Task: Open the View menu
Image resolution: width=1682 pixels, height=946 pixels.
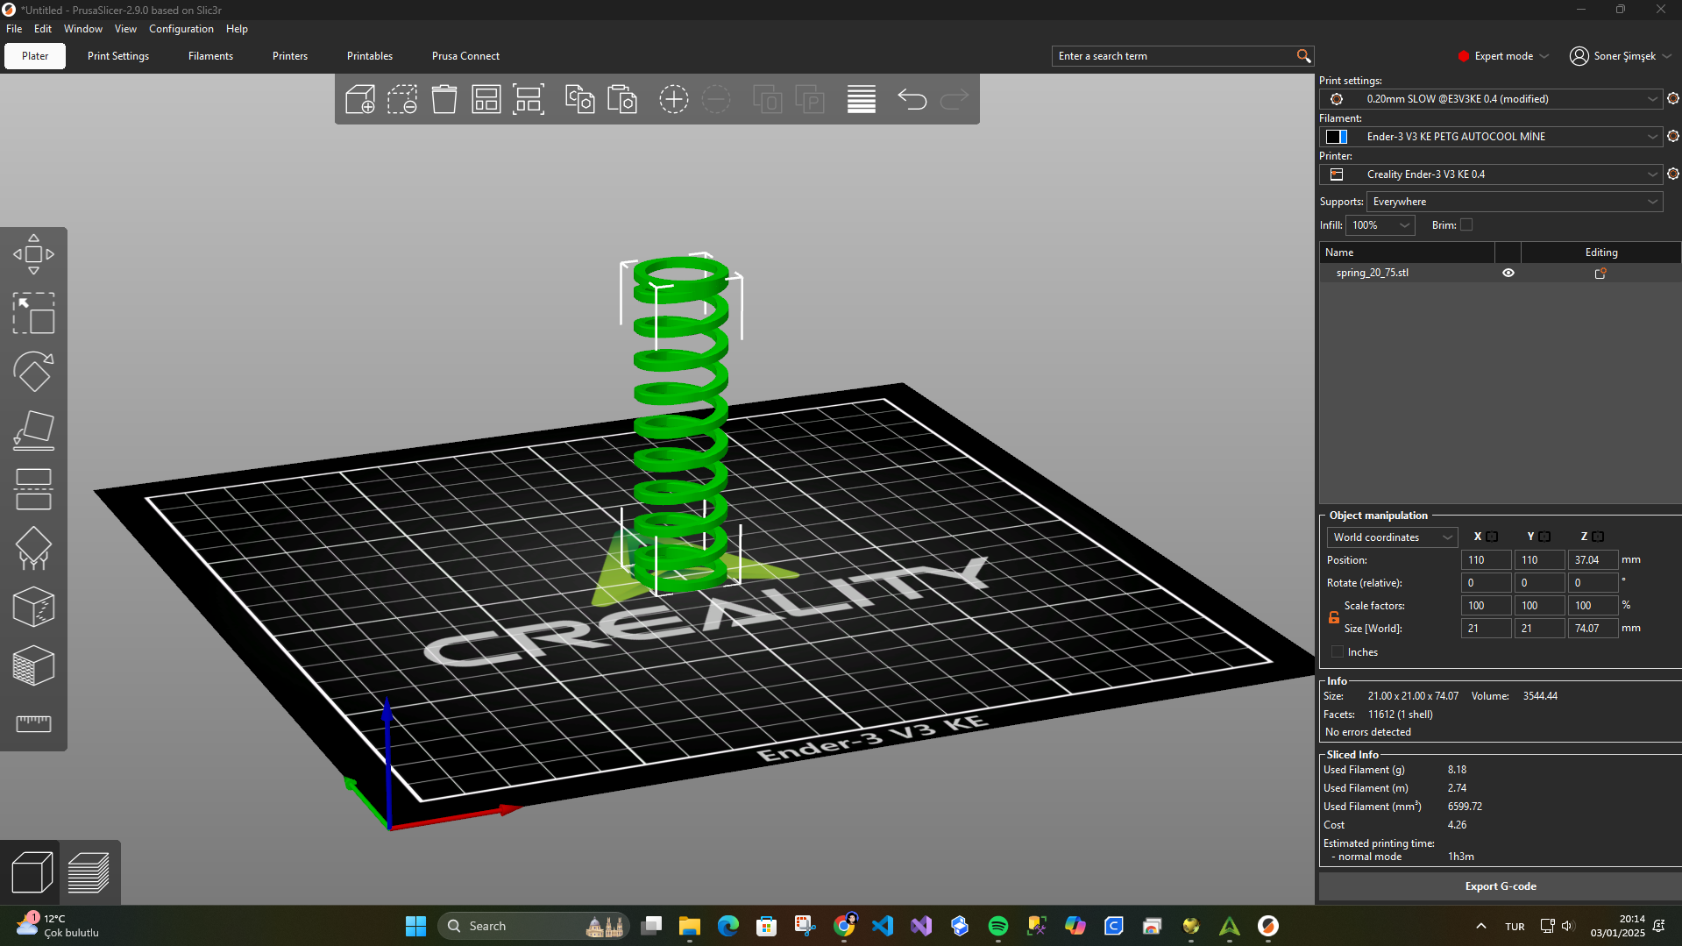Action: [x=125, y=29]
